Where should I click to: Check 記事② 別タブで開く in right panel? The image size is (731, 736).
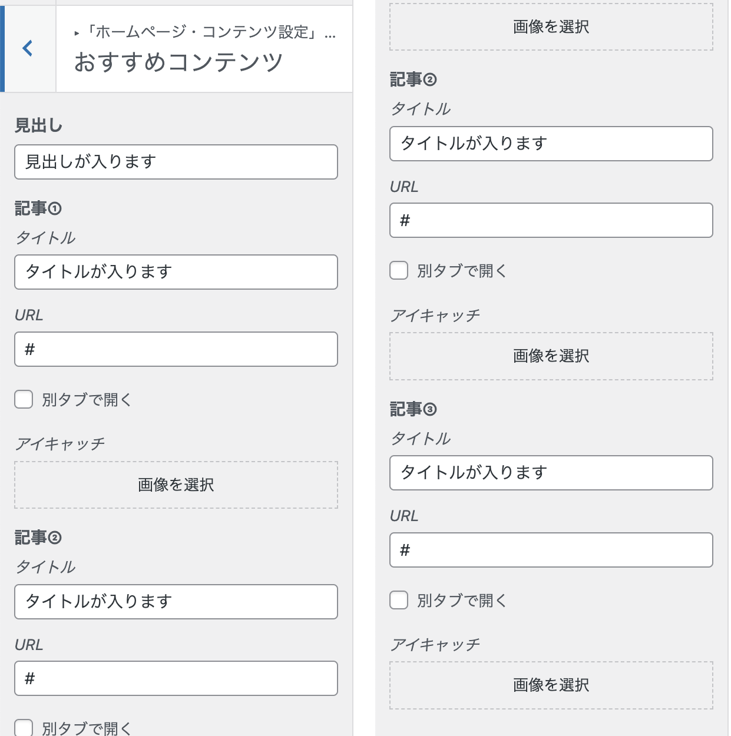(399, 270)
